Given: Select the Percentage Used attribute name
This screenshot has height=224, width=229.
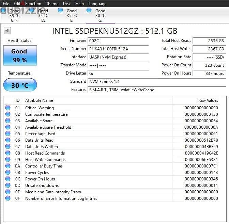Looking at the screenshot, I should (x=40, y=134).
